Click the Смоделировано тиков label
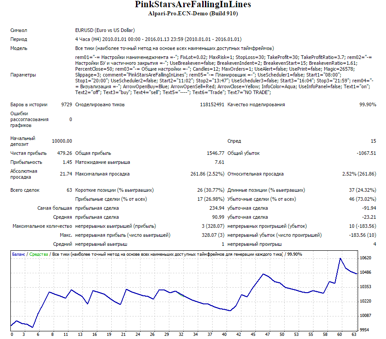The image size is (386, 339). [x=100, y=104]
